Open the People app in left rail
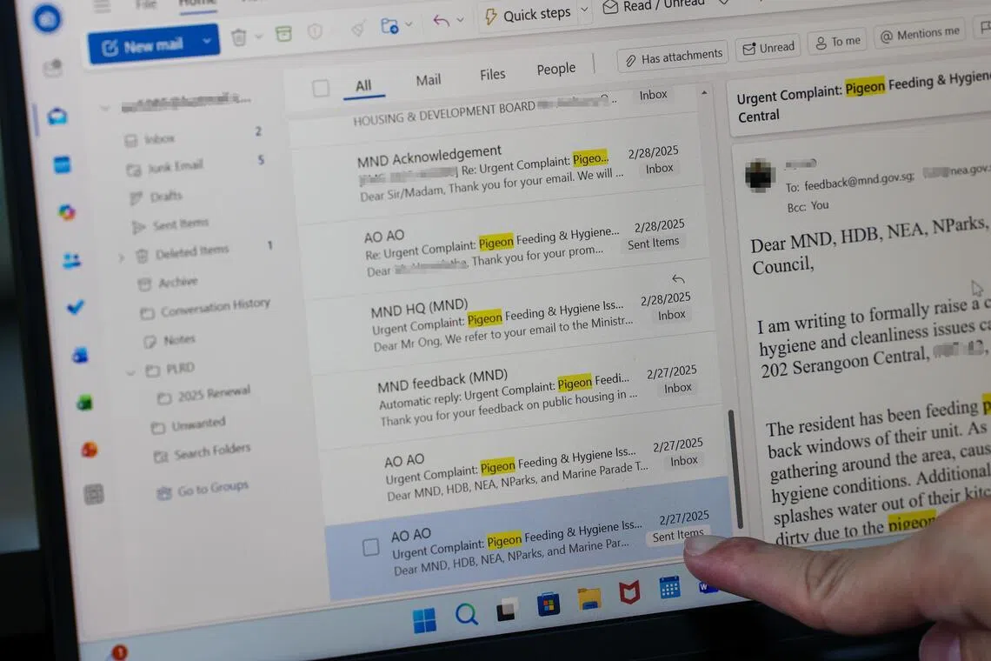Image resolution: width=991 pixels, height=661 pixels. point(70,260)
